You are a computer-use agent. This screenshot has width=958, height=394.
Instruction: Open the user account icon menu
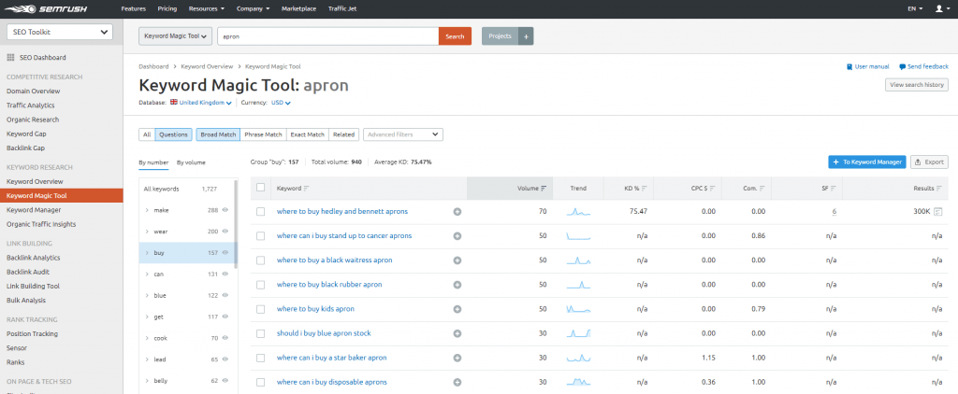(x=941, y=8)
